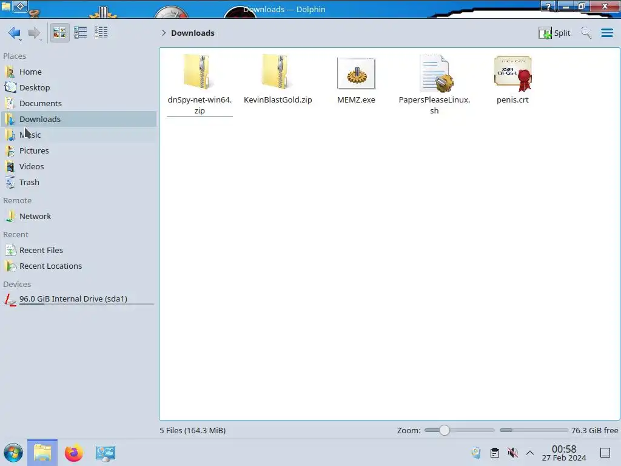Open the weather/notes tray icon
The height and width of the screenshot is (466, 621).
477,453
